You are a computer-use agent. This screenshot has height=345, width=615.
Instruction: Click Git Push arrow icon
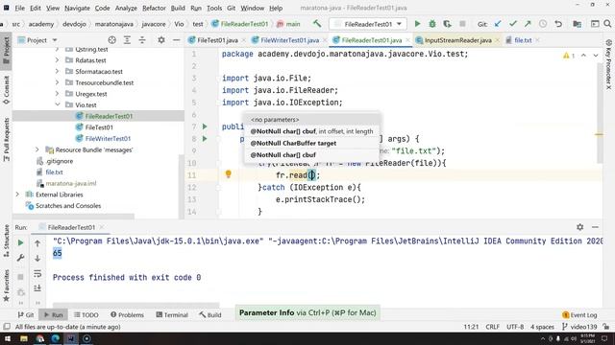click(x=528, y=24)
